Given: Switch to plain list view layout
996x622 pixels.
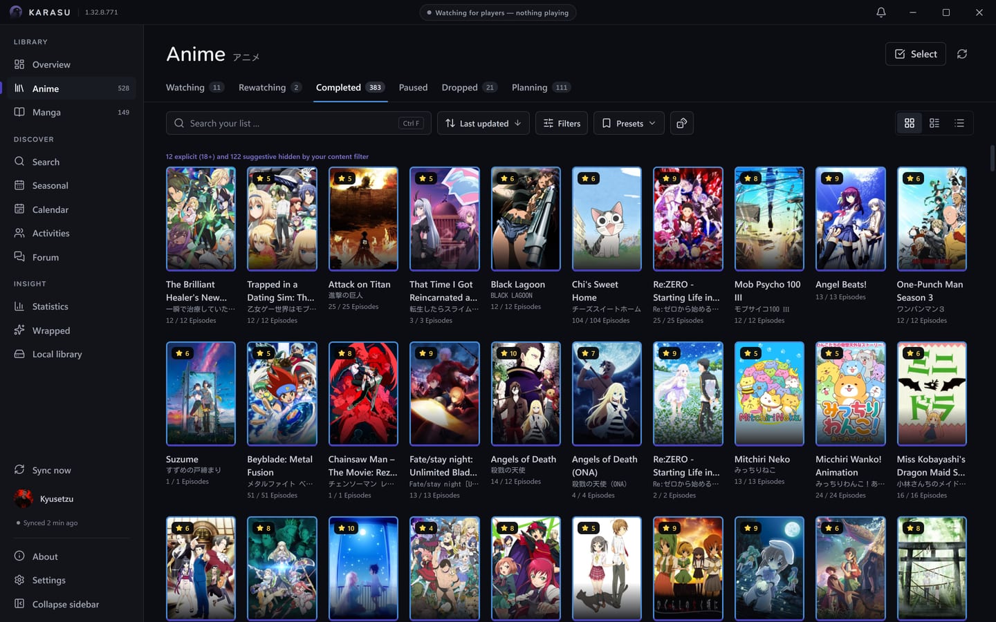Looking at the screenshot, I should tap(959, 123).
